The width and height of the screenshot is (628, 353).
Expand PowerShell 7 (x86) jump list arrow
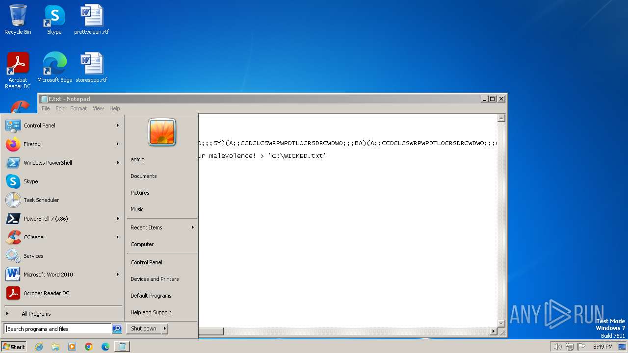[118, 219]
